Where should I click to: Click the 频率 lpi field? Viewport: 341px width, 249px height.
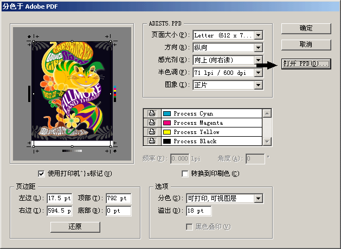point(179,158)
